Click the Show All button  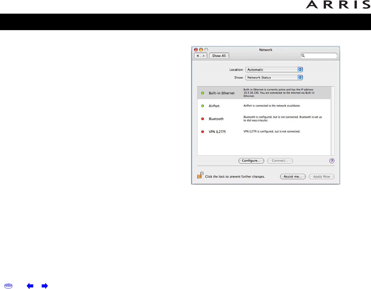pos(219,56)
